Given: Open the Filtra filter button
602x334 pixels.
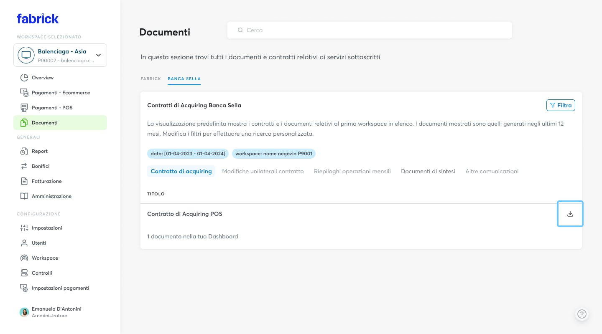Looking at the screenshot, I should [x=561, y=105].
